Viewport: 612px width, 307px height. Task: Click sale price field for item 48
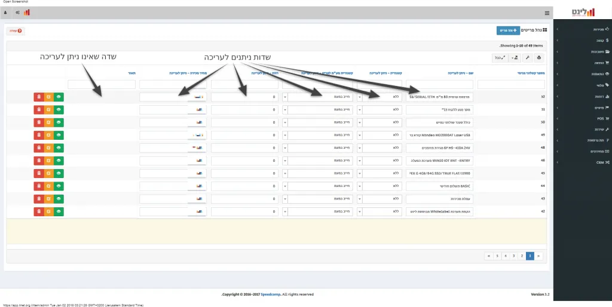point(173,148)
